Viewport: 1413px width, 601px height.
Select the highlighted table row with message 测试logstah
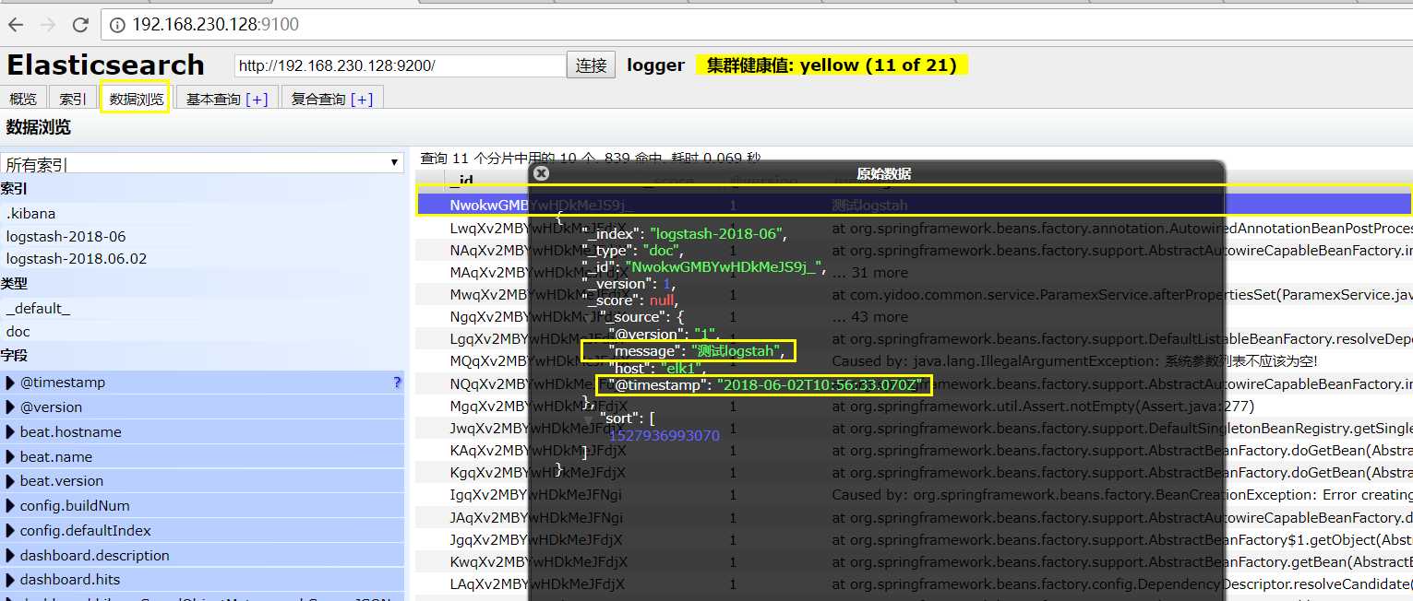[915, 205]
